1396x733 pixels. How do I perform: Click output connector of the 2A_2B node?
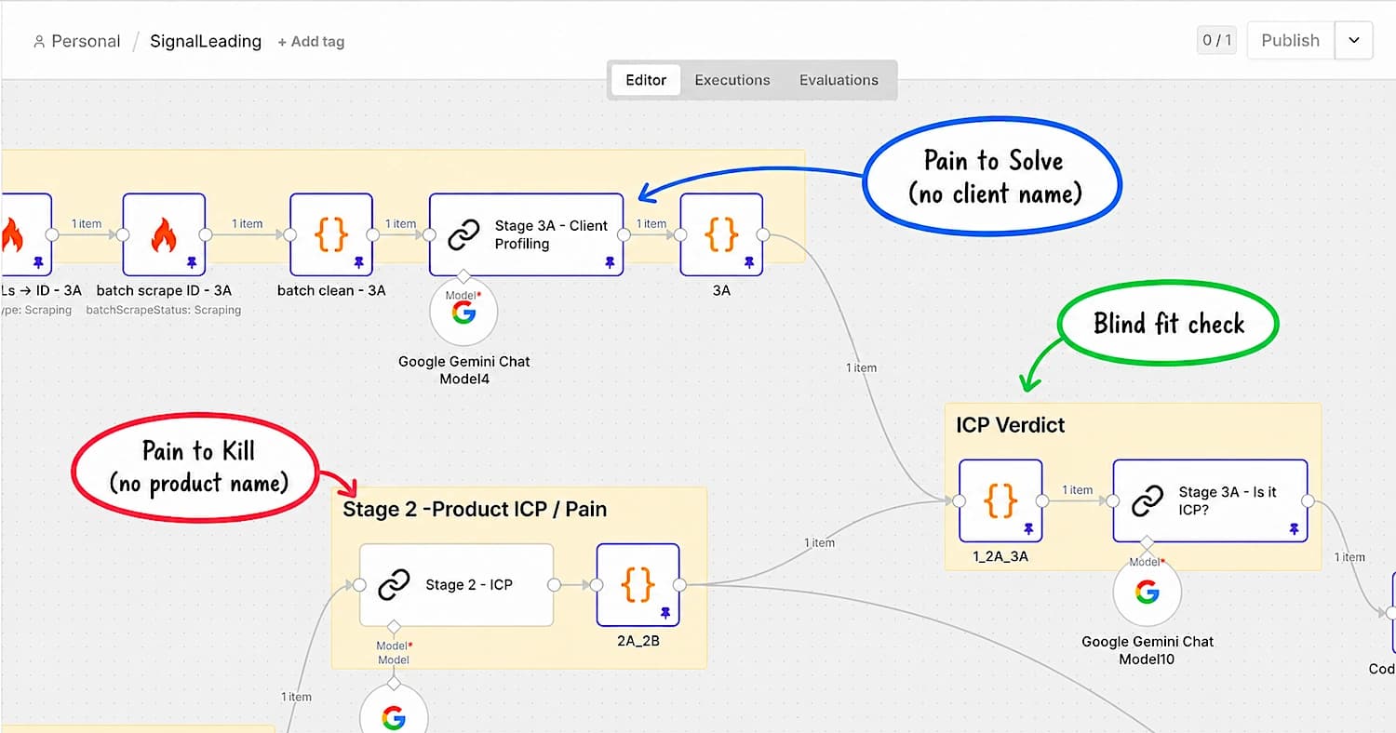[679, 584]
